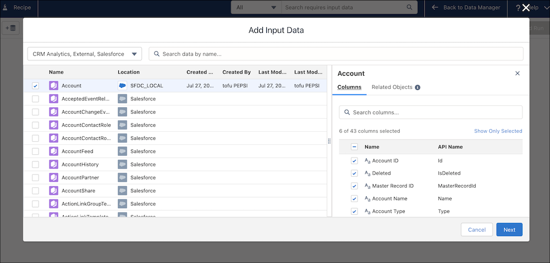
Task: Uncheck the Account row checkbox
Action: click(35, 86)
